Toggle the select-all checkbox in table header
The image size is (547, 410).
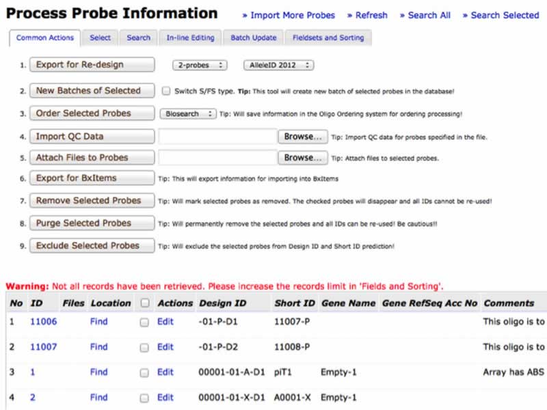(x=144, y=303)
